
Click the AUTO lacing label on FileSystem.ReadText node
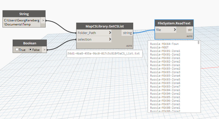(x=189, y=36)
